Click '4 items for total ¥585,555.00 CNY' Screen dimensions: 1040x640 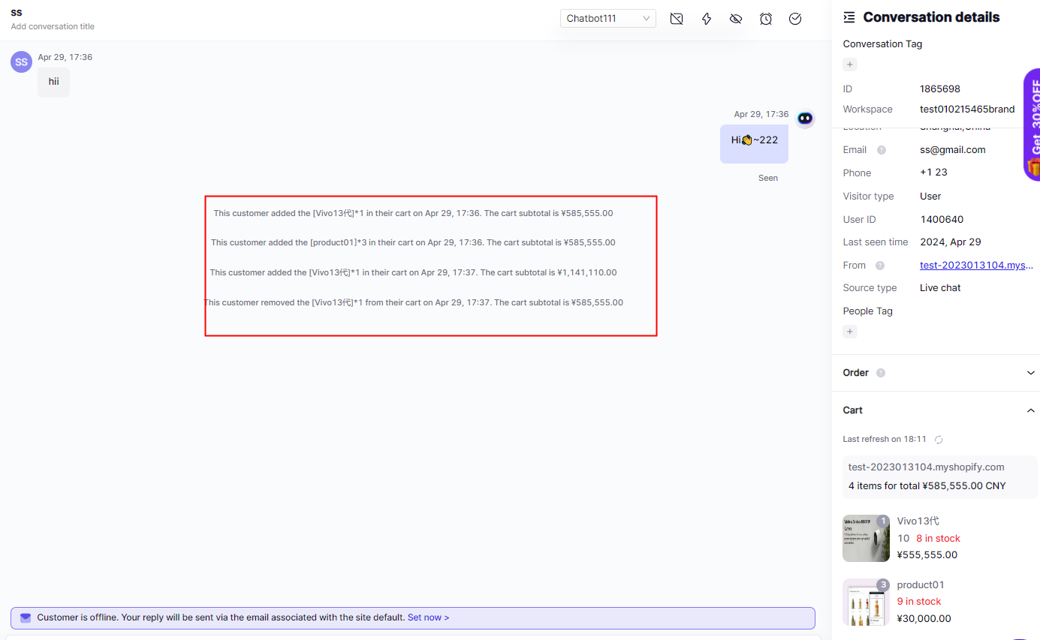point(927,486)
